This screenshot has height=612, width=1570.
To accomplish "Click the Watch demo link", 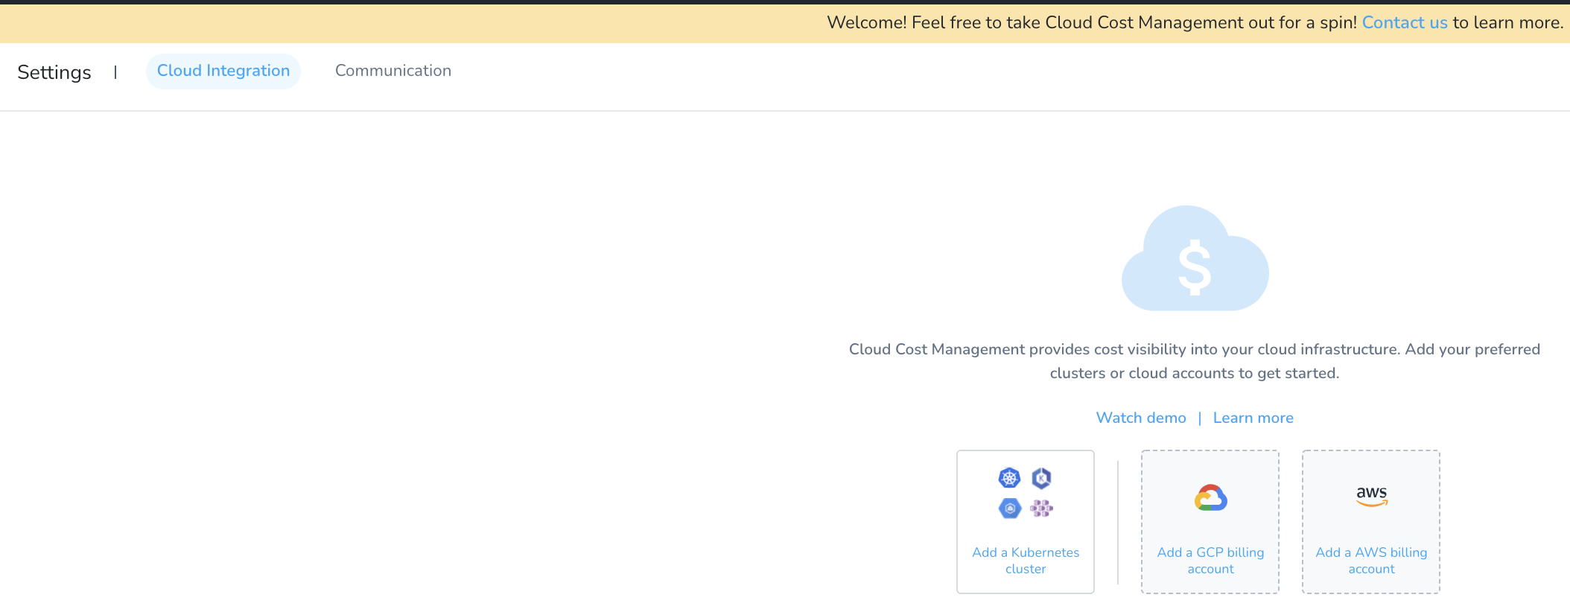I will click(x=1141, y=418).
